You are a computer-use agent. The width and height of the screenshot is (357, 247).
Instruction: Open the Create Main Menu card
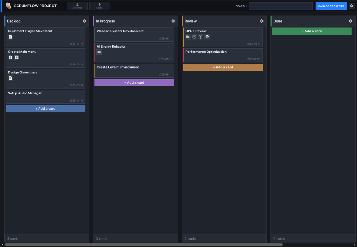tap(45, 58)
